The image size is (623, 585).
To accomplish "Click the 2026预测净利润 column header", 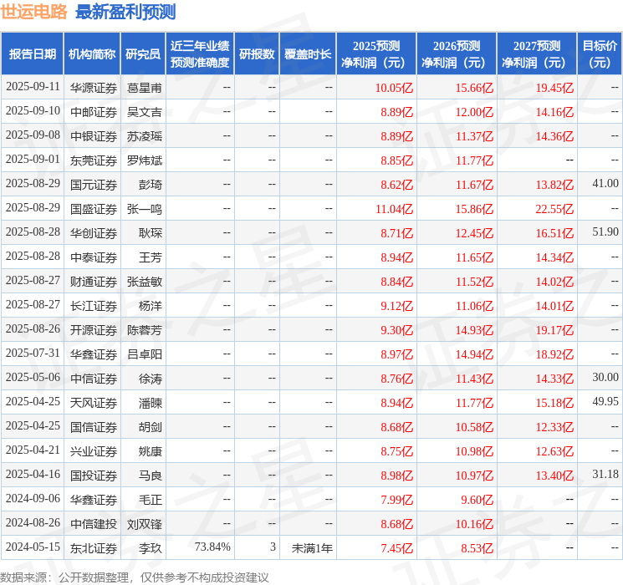I will click(x=456, y=54).
